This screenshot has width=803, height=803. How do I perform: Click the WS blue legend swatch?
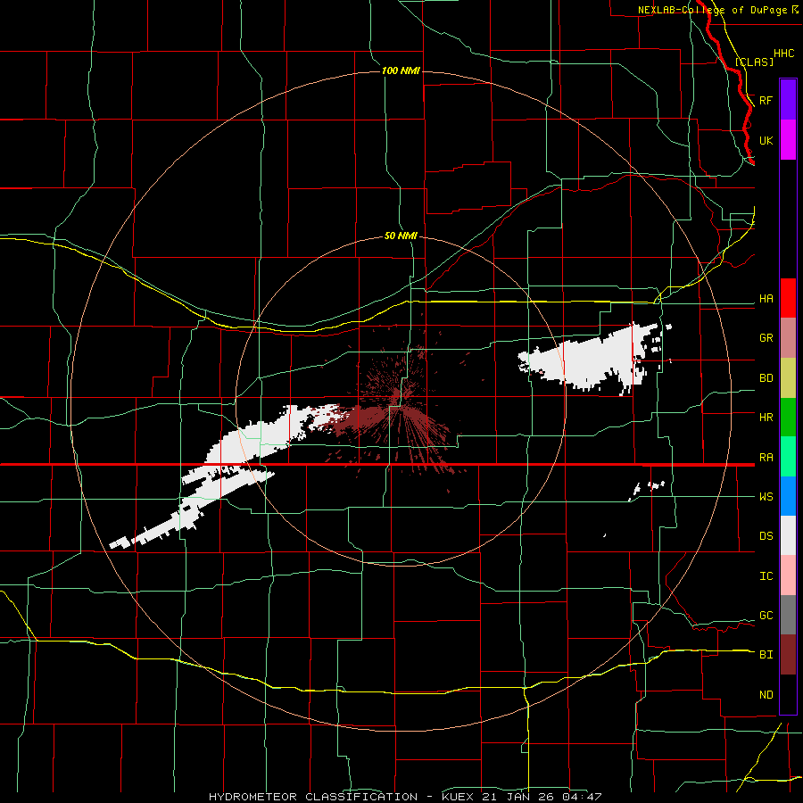[788, 496]
